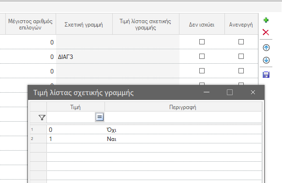
Task: Click row header number 1 in popup
Action: click(x=38, y=130)
